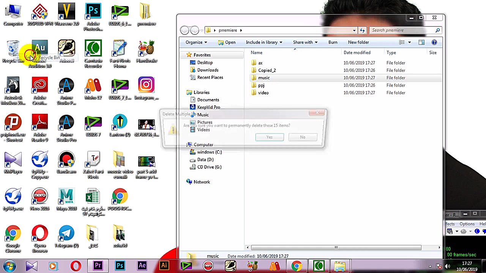Open the 20SPEED VPN desktop shortcut

(x=40, y=15)
